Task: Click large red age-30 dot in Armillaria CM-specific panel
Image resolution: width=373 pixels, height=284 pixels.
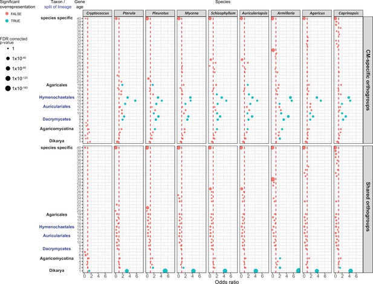Action: (x=273, y=50)
